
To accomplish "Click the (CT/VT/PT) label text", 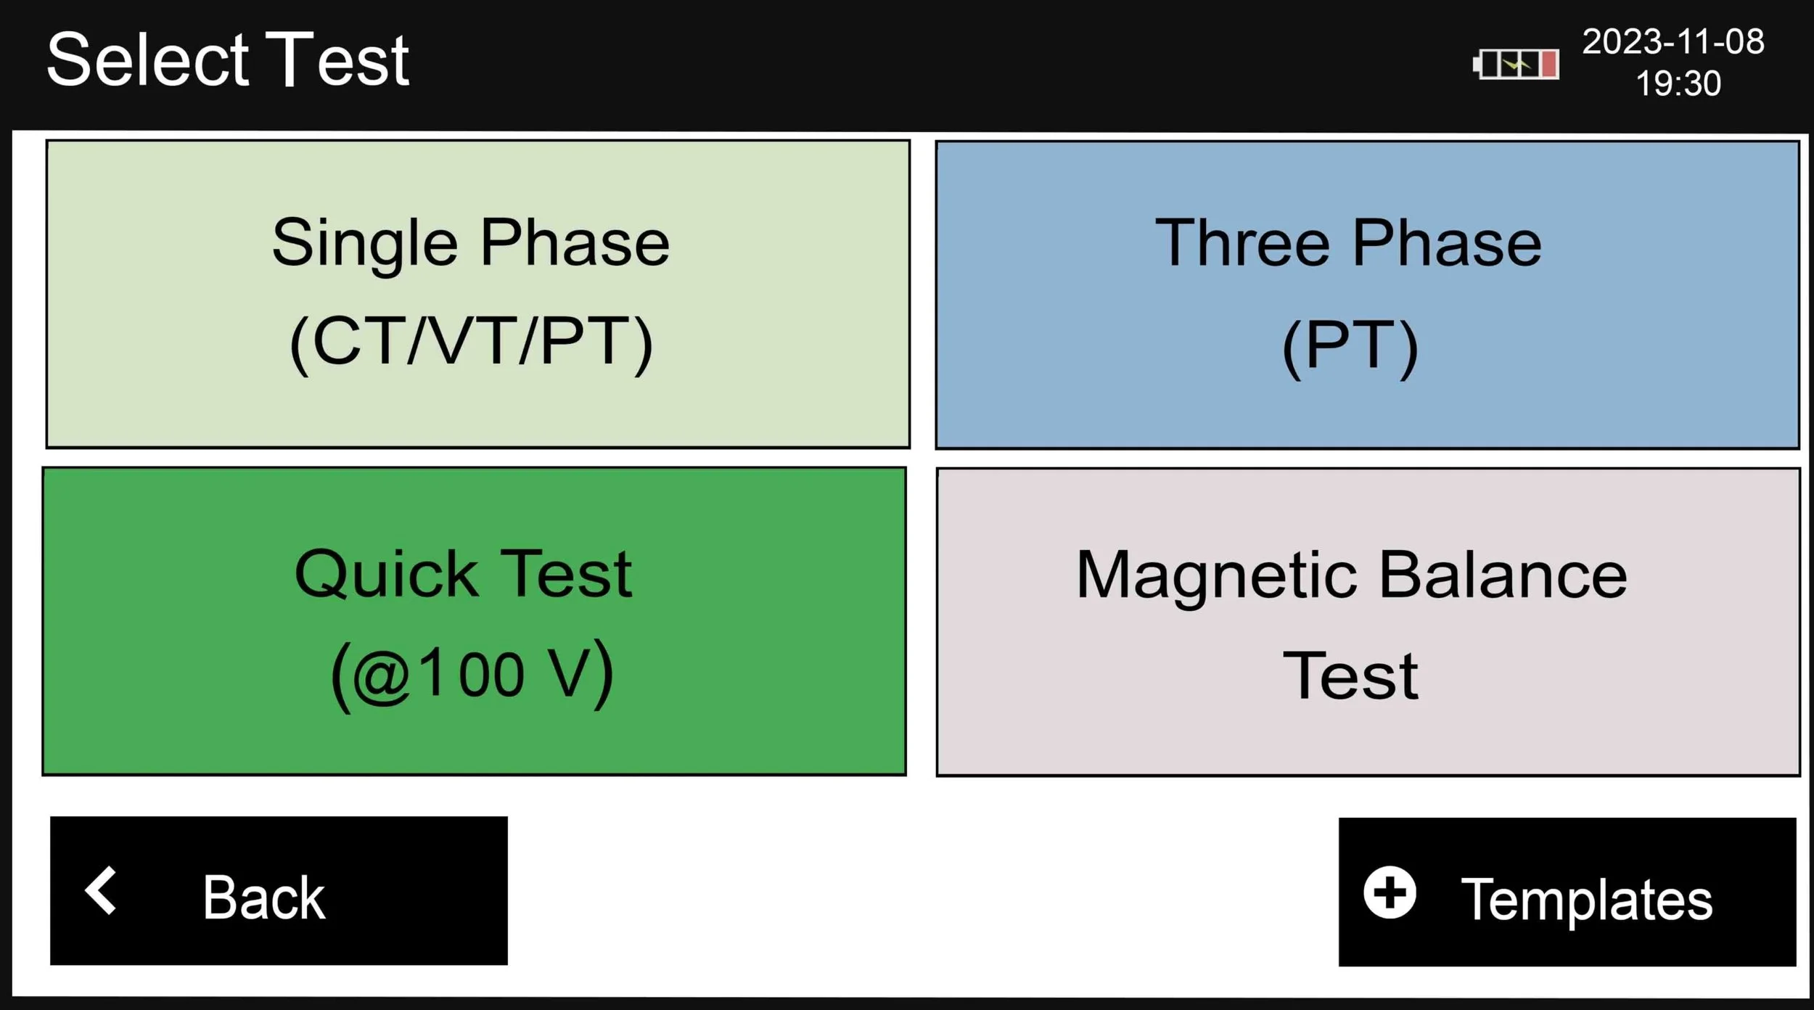I will coord(472,343).
